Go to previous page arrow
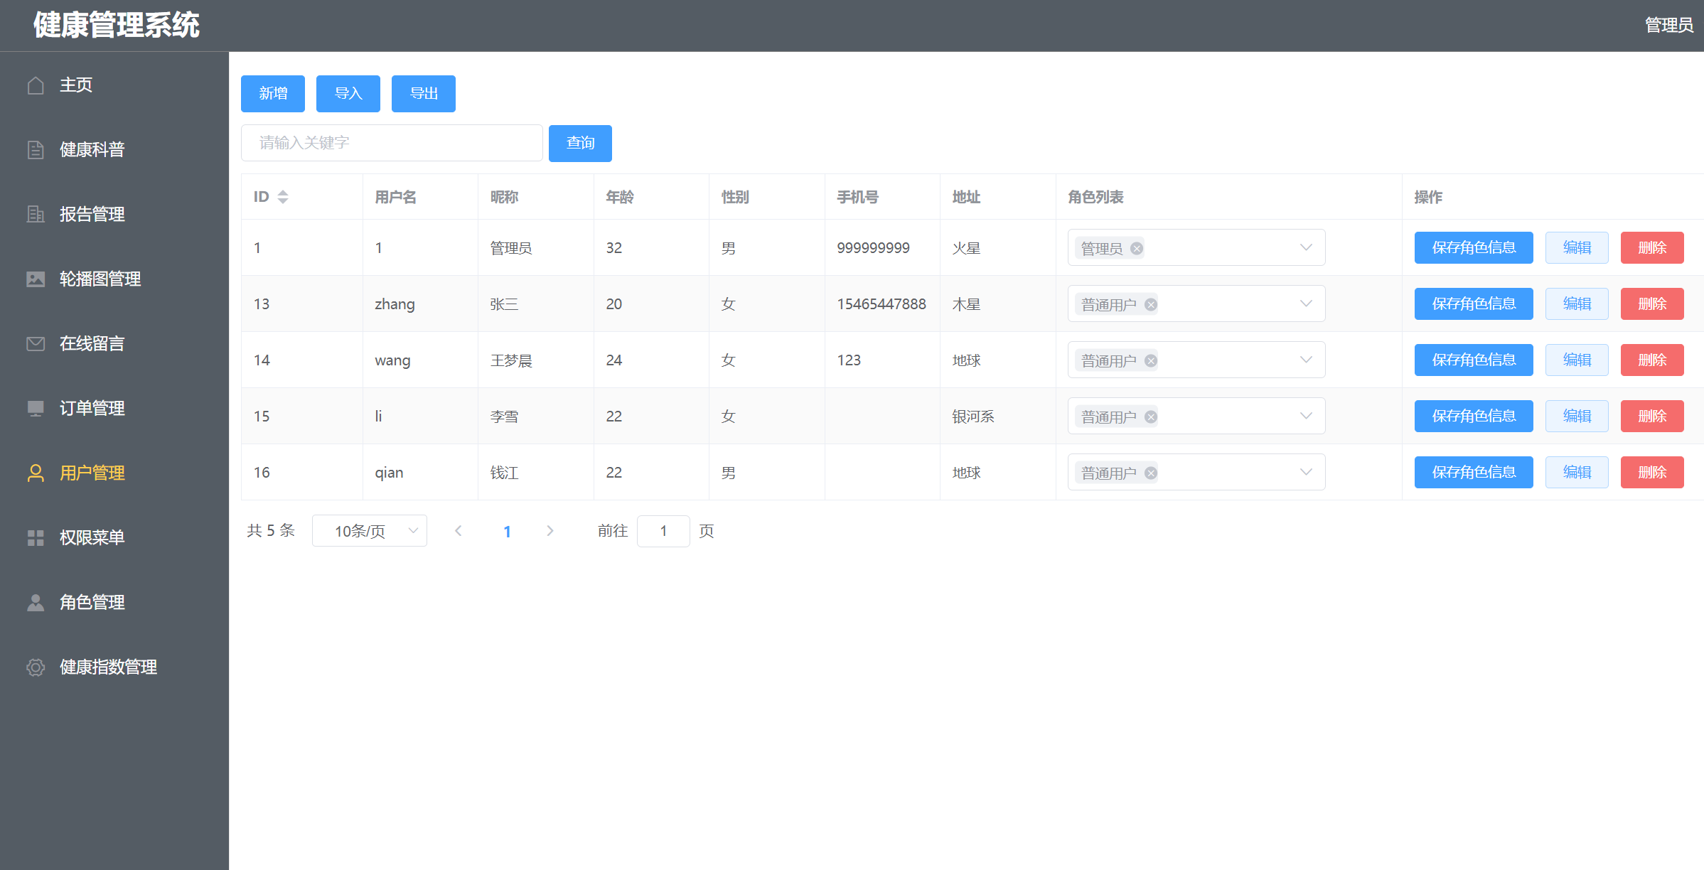Screen dimensions: 1704x870 click(459, 531)
